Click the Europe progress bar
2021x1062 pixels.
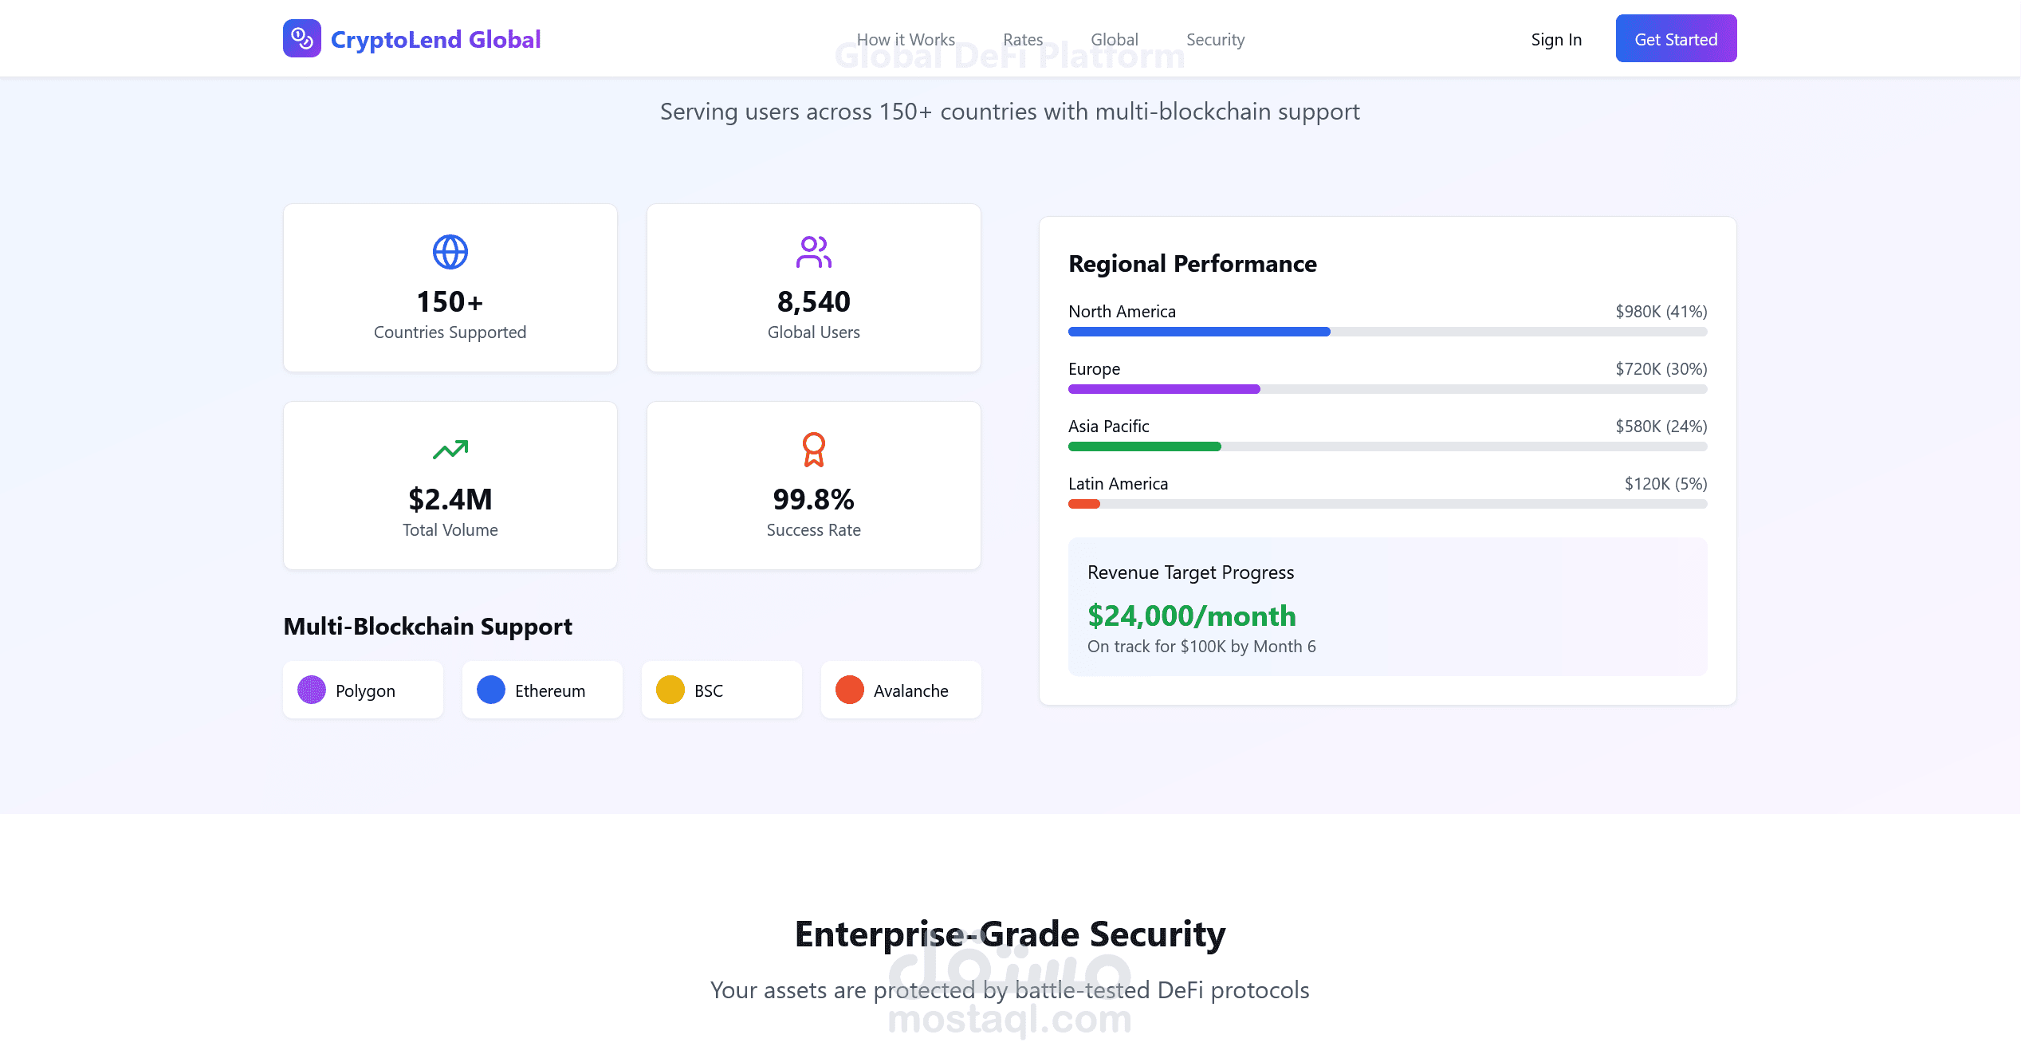pos(1387,389)
